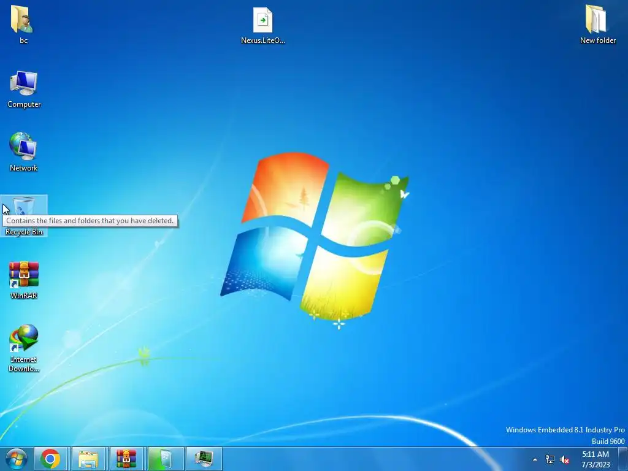Select the Internet Download Manager shortcut

point(24,339)
